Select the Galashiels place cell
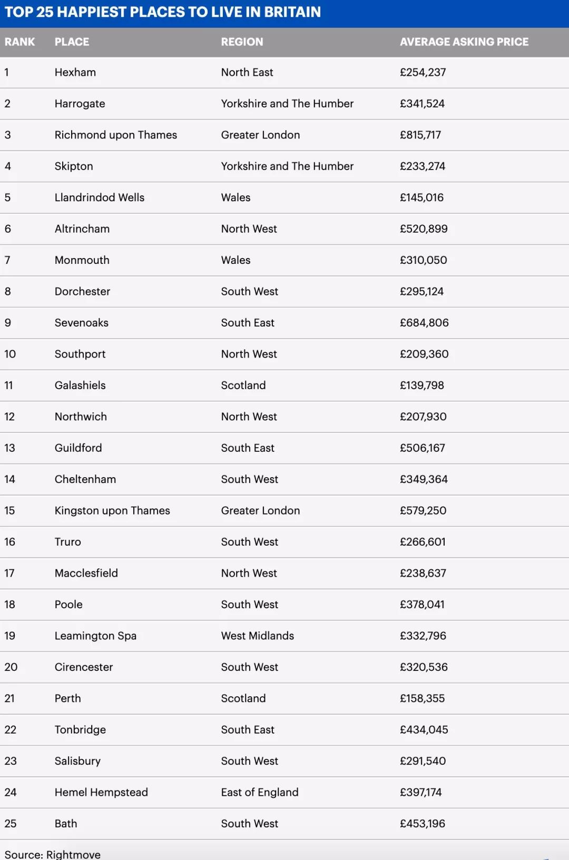 80,385
